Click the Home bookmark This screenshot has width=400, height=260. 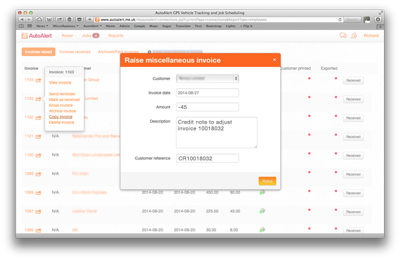[111, 26]
